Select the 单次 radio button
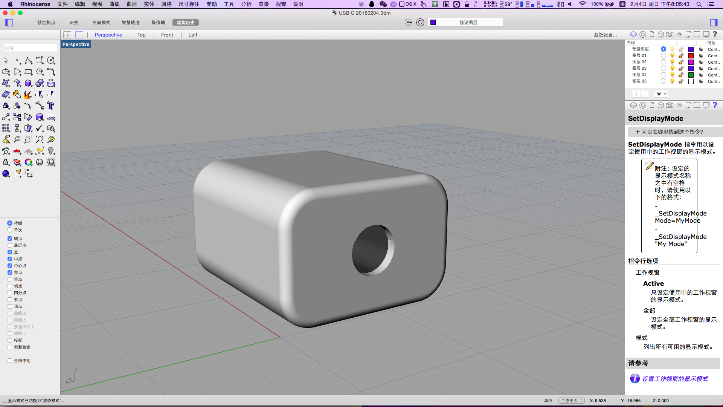This screenshot has width=723, height=407. point(10,230)
